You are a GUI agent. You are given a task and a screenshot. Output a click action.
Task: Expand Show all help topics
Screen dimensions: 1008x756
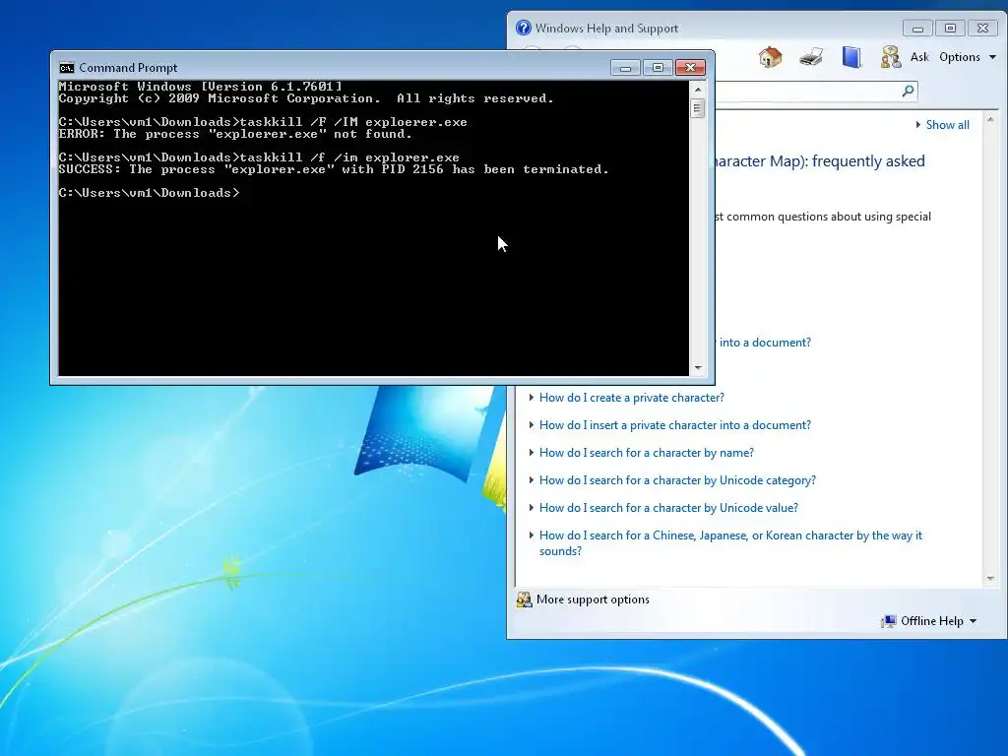point(942,125)
